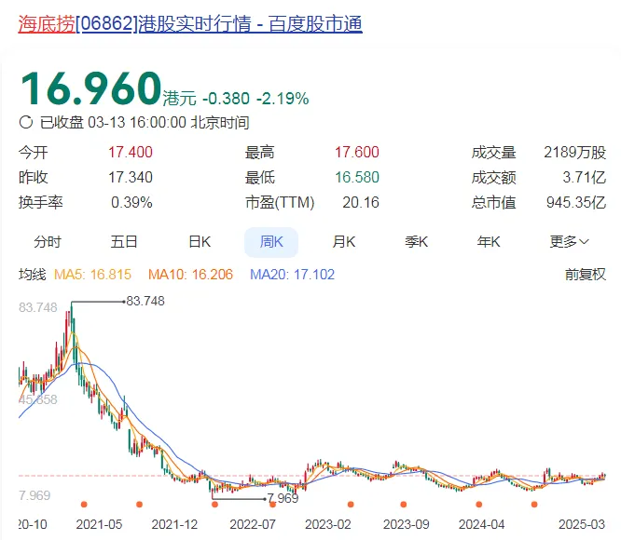Click the 2022-07 date axis label
The image size is (621, 540).
pyautogui.click(x=253, y=524)
